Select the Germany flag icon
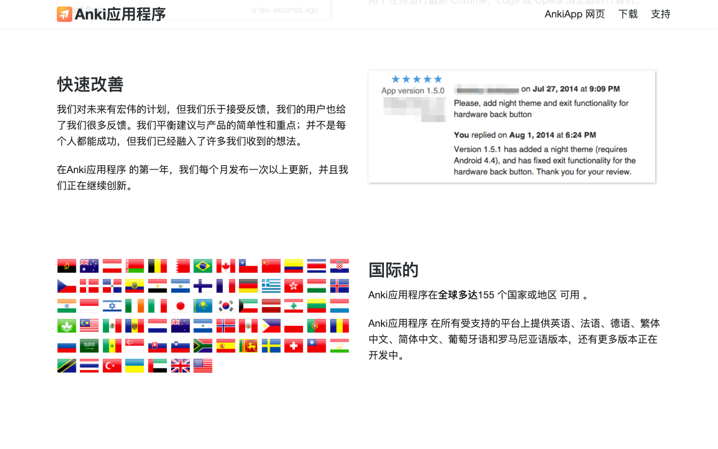 248,285
